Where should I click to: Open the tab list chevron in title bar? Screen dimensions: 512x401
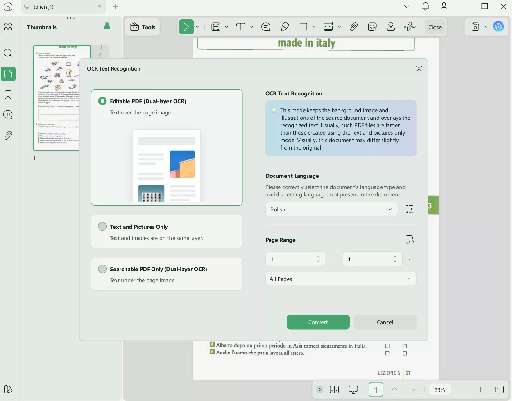[x=407, y=6]
